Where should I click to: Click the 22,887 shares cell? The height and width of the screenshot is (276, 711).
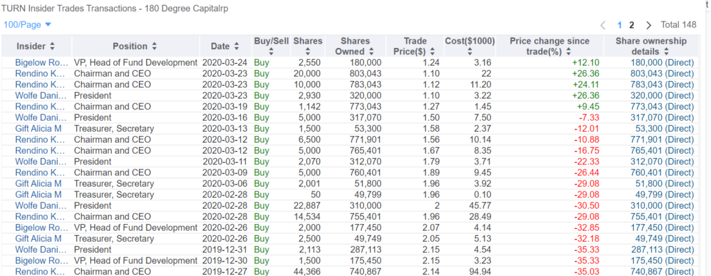pyautogui.click(x=308, y=205)
